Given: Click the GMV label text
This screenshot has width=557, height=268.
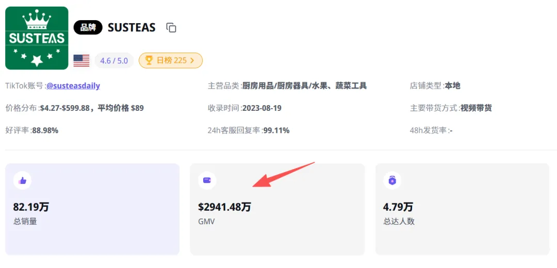Looking at the screenshot, I should point(206,222).
